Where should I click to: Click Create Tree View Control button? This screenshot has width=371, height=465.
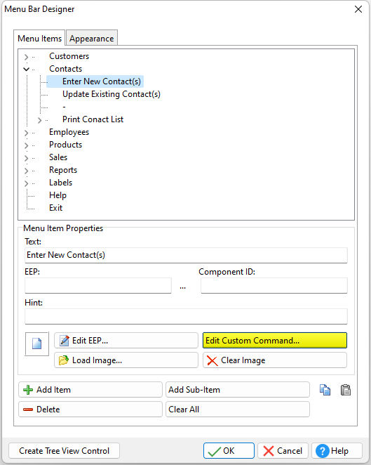click(x=64, y=451)
